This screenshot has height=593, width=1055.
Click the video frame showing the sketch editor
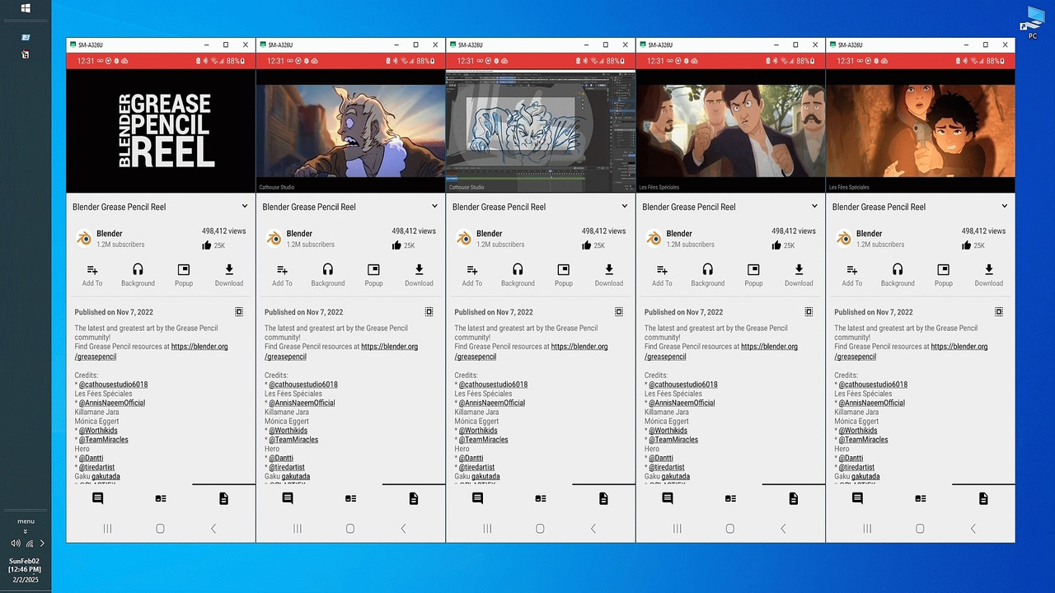tap(541, 131)
